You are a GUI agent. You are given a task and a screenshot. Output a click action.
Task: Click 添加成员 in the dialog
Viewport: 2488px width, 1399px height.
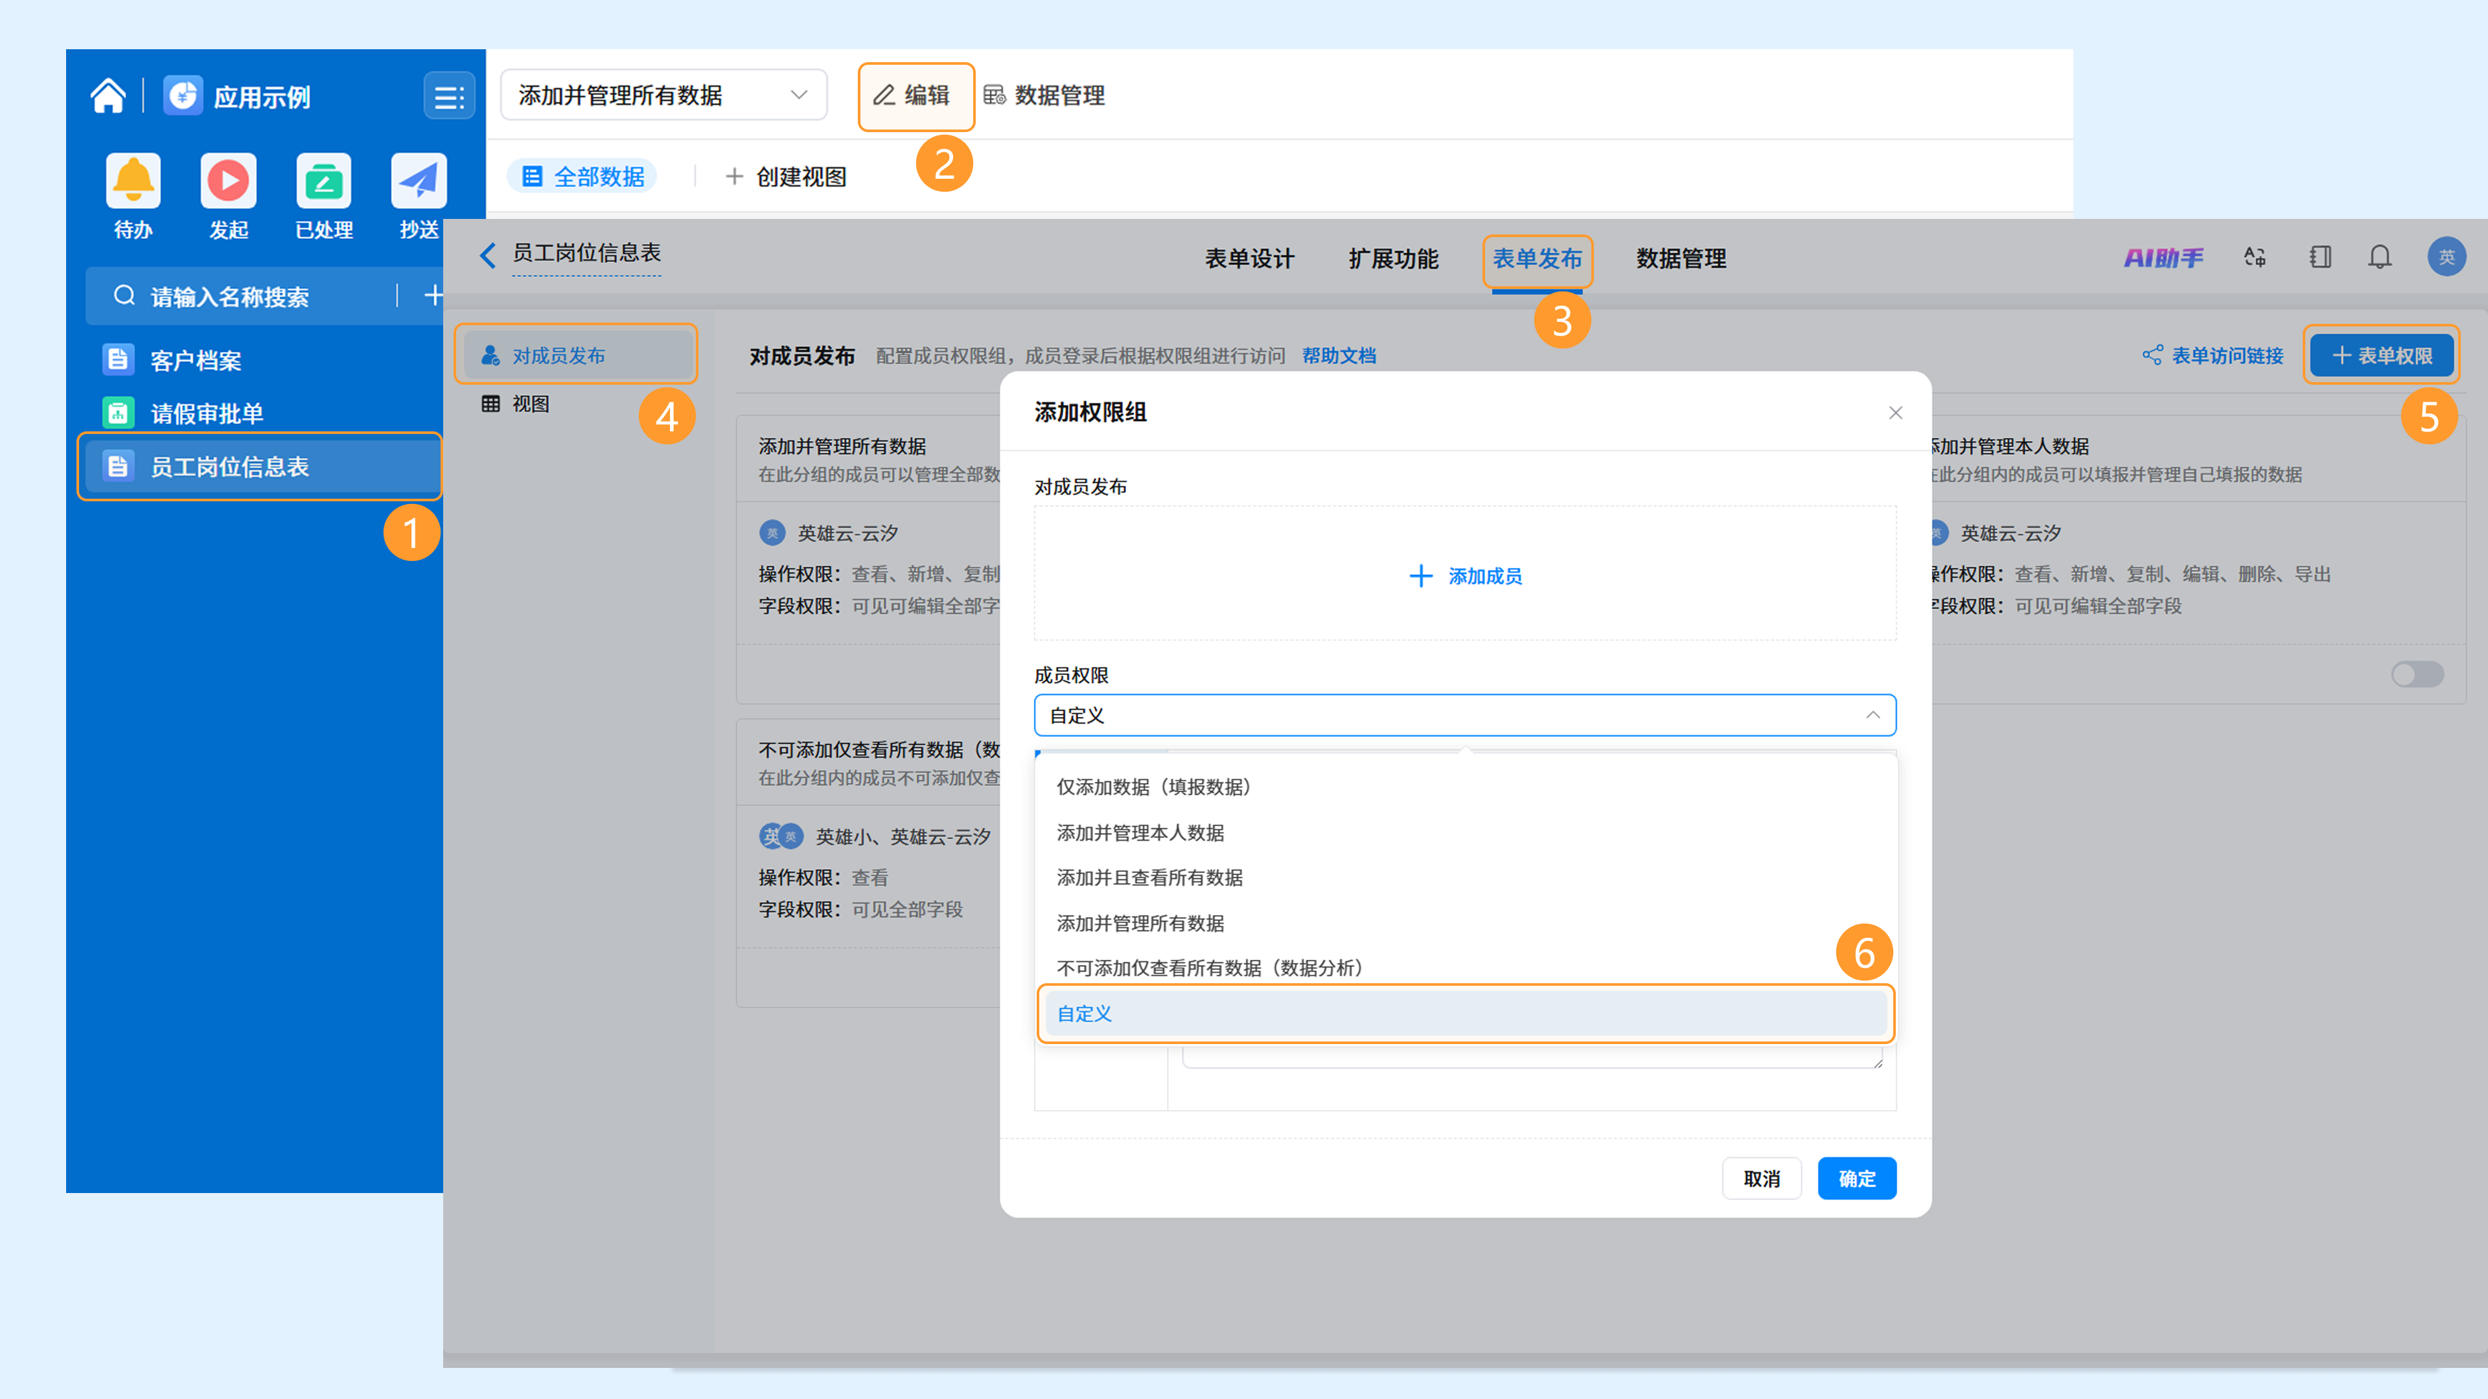(x=1465, y=575)
